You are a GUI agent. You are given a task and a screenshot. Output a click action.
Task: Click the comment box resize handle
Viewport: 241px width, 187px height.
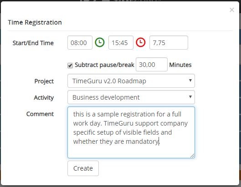click(x=192, y=156)
